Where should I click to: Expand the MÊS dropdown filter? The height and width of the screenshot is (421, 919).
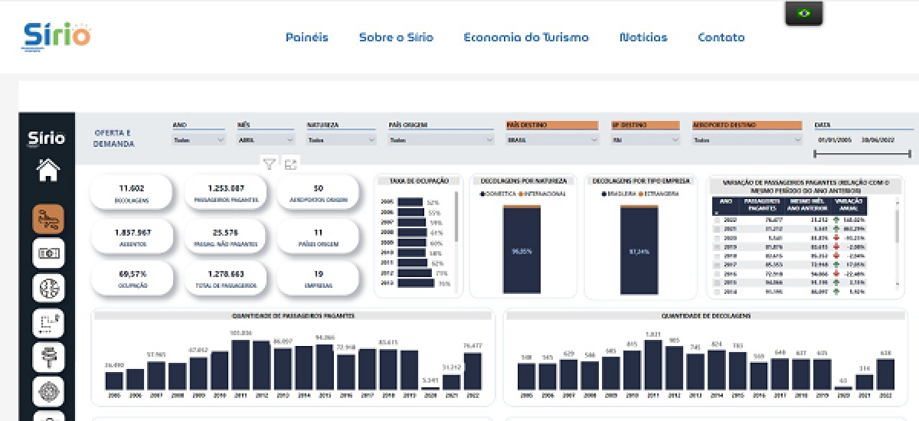(x=266, y=140)
